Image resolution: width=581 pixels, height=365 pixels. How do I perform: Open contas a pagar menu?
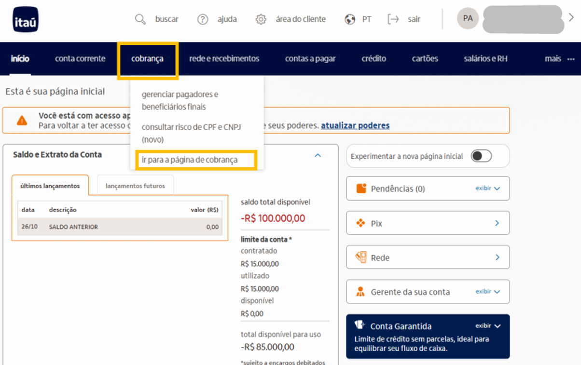pos(310,59)
